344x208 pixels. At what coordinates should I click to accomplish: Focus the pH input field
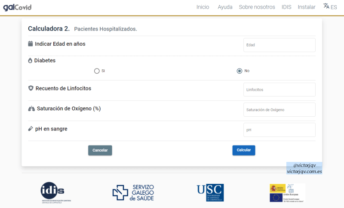pyautogui.click(x=279, y=130)
